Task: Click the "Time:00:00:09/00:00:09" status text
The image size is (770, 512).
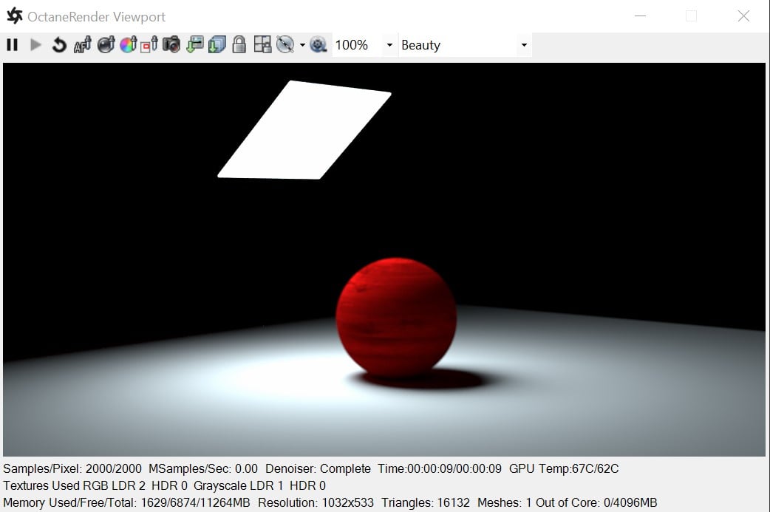Action: coord(440,469)
